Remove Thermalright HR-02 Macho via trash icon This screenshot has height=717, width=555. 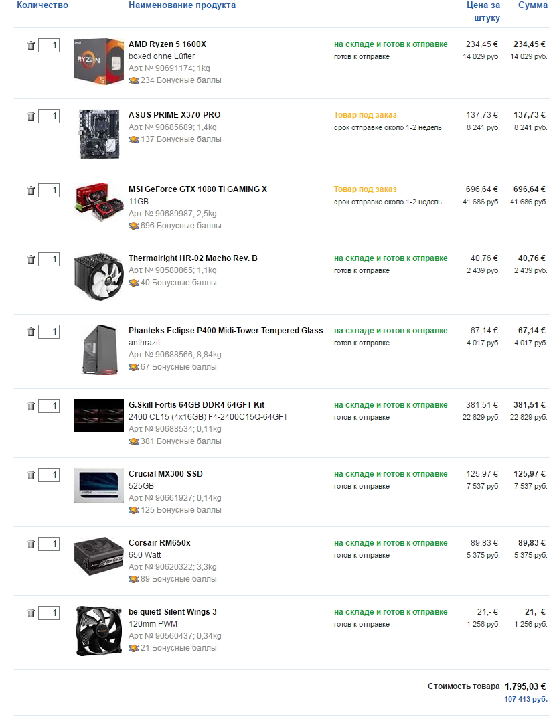[31, 260]
